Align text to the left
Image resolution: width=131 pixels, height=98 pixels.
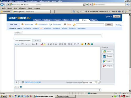(60, 44)
